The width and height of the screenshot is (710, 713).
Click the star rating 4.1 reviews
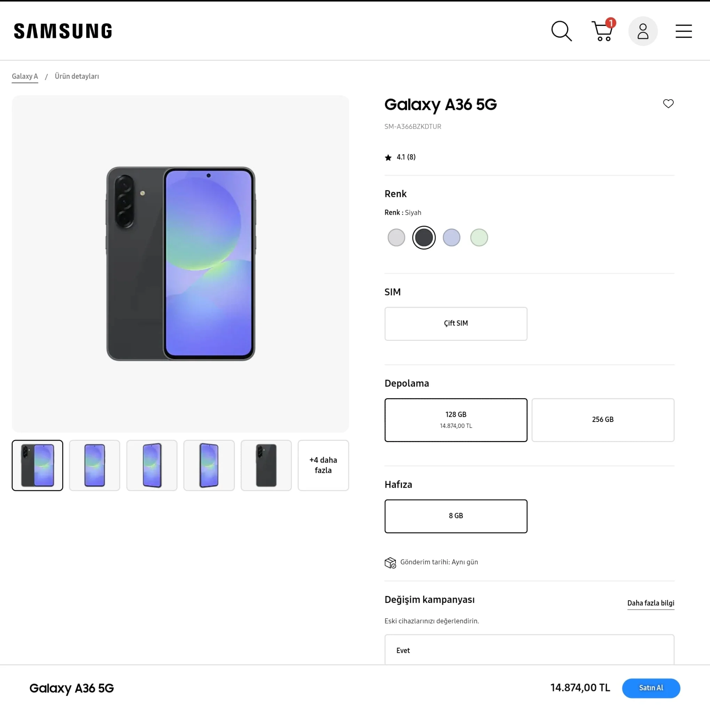point(400,157)
